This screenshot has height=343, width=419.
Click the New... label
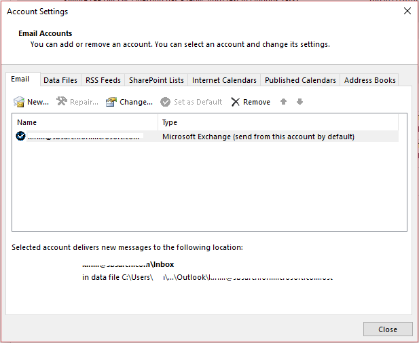pos(38,102)
